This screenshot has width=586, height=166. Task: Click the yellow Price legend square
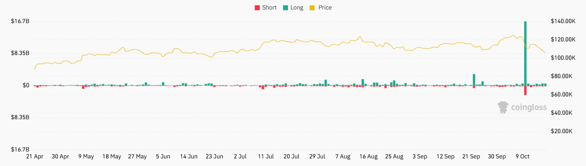312,8
